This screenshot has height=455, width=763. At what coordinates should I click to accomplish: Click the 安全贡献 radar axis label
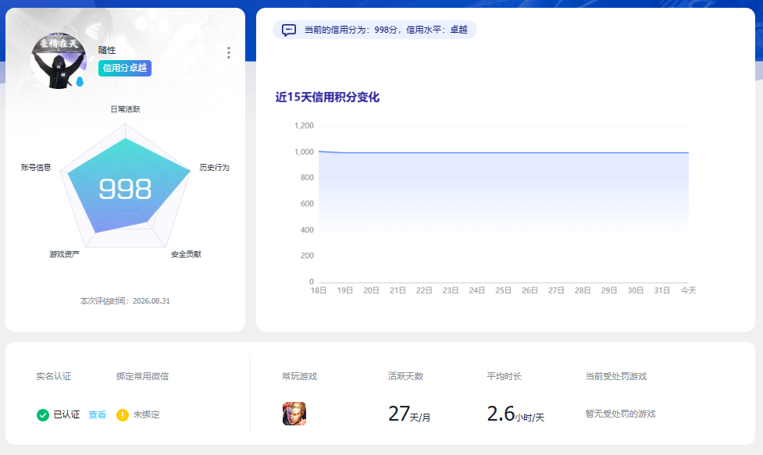pyautogui.click(x=186, y=254)
